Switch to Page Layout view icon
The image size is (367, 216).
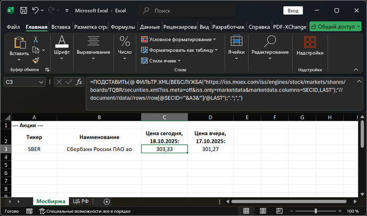point(263,211)
